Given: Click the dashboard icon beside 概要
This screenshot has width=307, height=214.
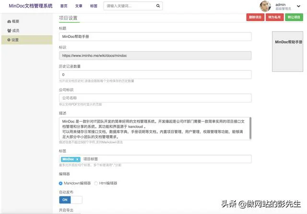Looking at the screenshot, I should 9,21.
